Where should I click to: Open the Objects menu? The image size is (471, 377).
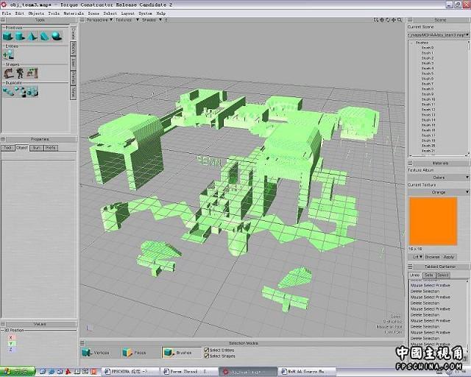pyautogui.click(x=35, y=13)
